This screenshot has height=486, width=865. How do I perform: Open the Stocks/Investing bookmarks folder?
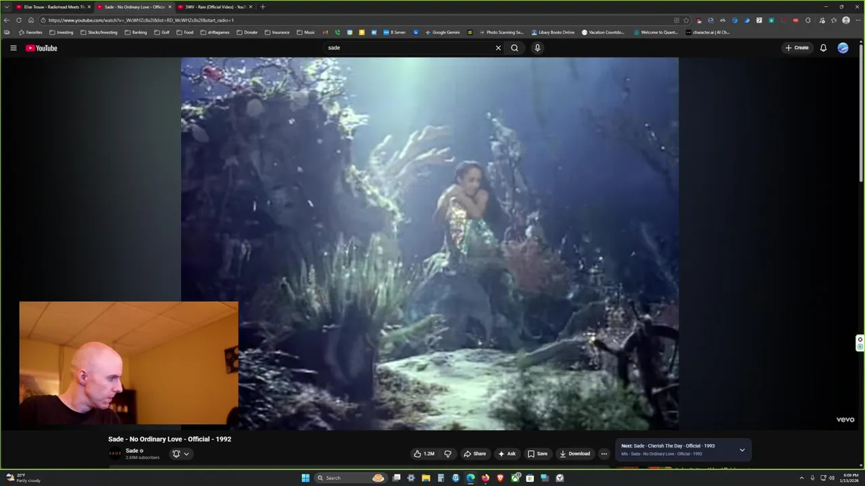[99, 32]
